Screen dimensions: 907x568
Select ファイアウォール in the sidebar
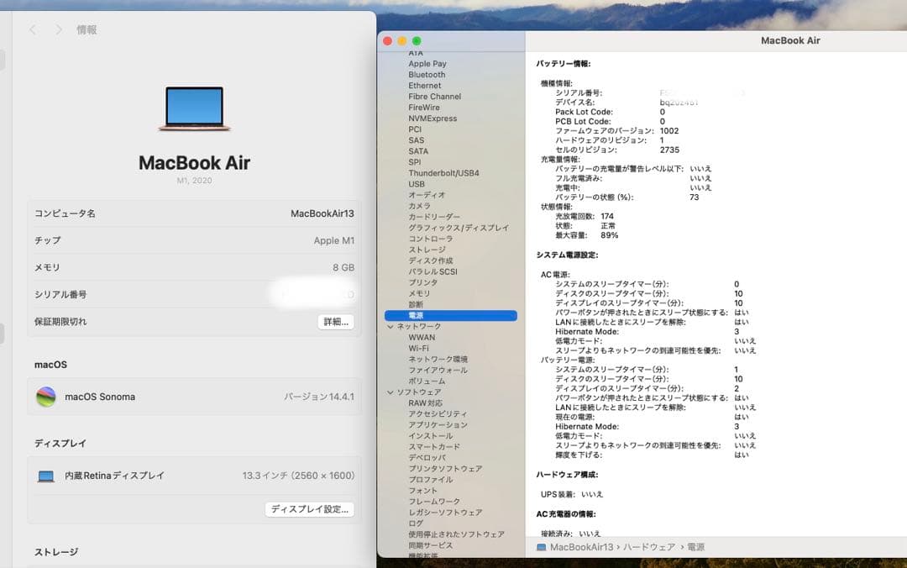pyautogui.click(x=438, y=371)
